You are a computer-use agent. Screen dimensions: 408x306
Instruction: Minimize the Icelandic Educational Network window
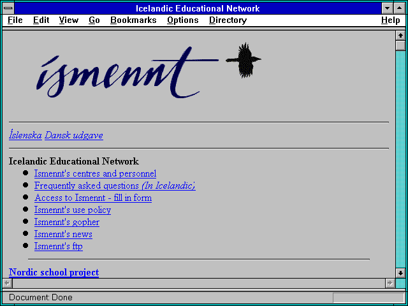click(x=388, y=8)
